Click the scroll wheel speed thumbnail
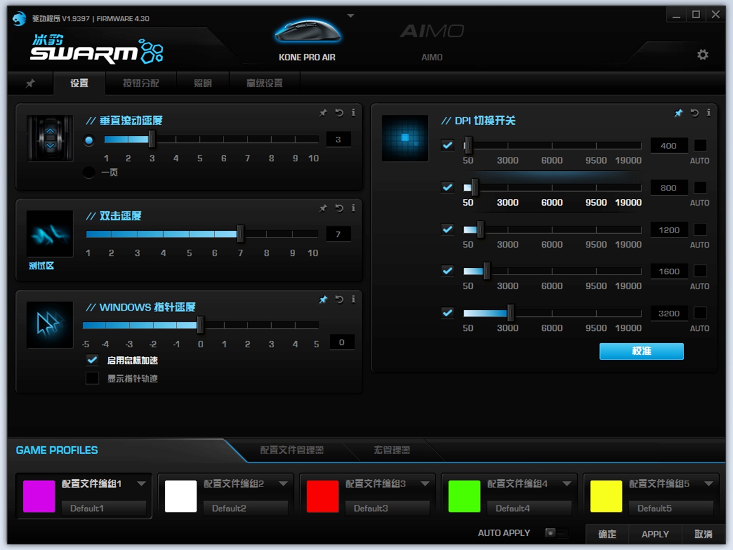The image size is (733, 550). [x=50, y=139]
